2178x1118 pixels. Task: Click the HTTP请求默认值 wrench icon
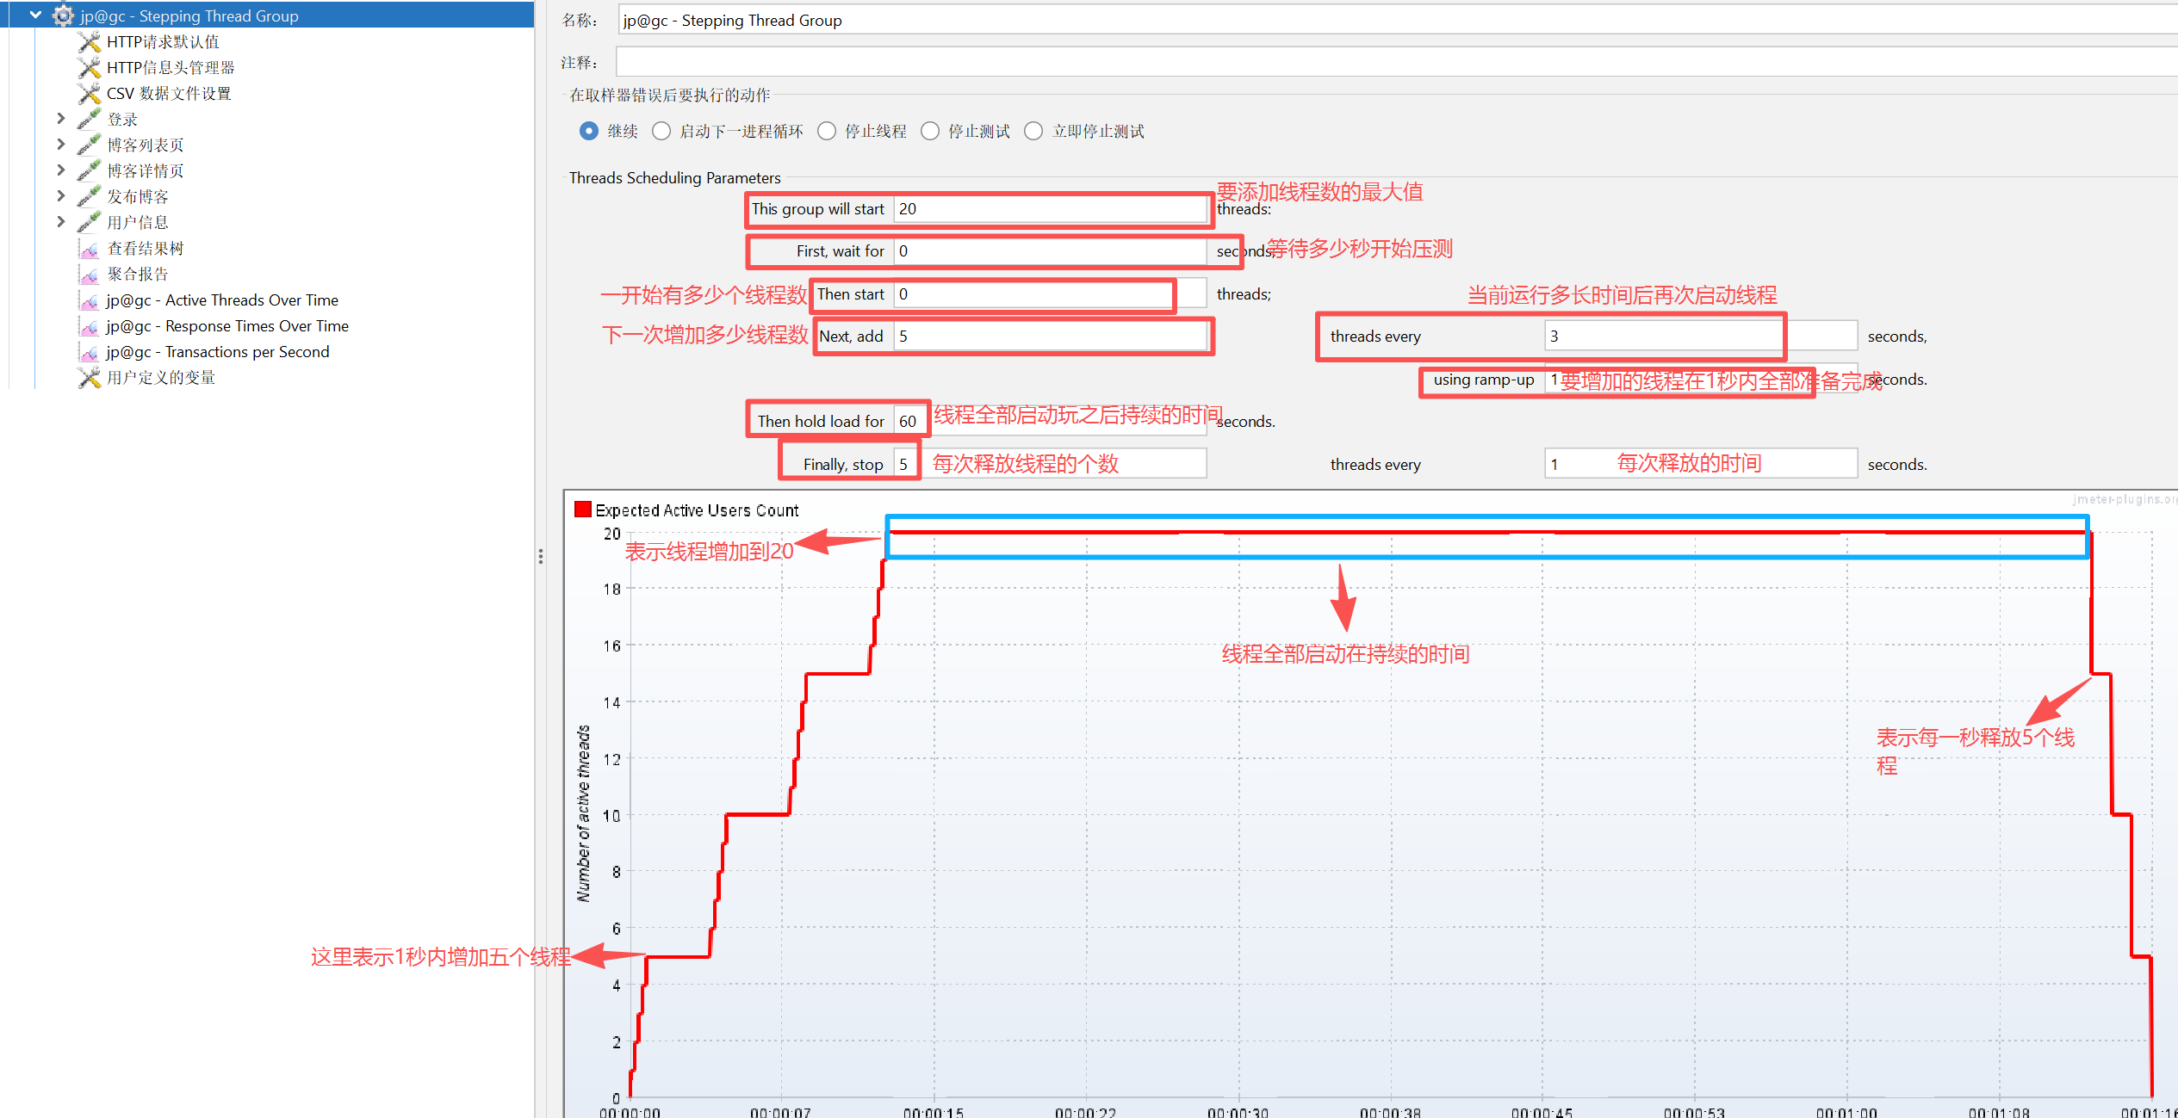[x=89, y=41]
